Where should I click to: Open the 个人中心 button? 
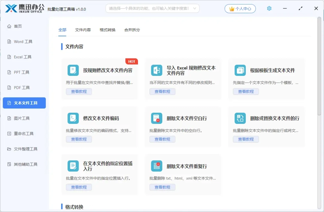tap(240, 8)
